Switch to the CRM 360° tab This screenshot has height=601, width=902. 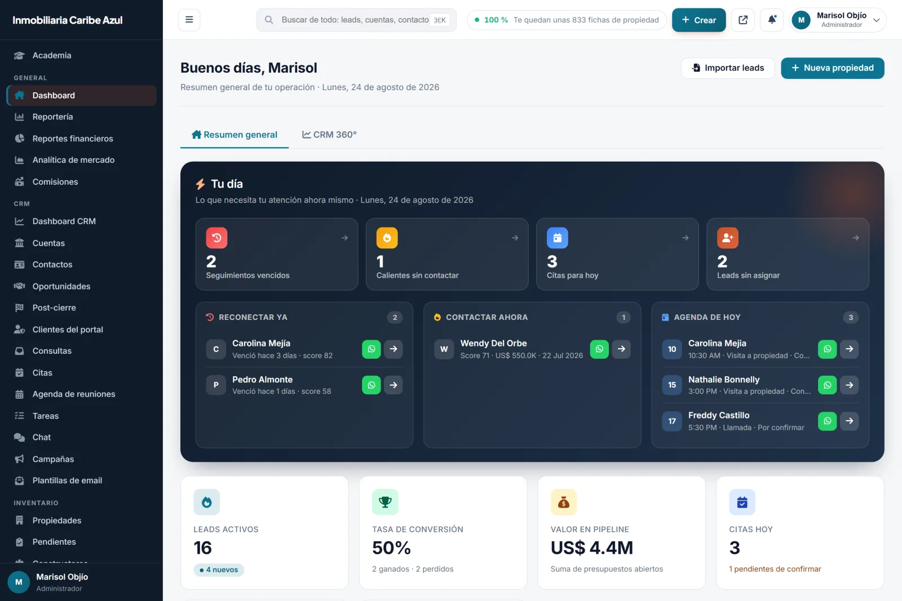click(x=329, y=135)
